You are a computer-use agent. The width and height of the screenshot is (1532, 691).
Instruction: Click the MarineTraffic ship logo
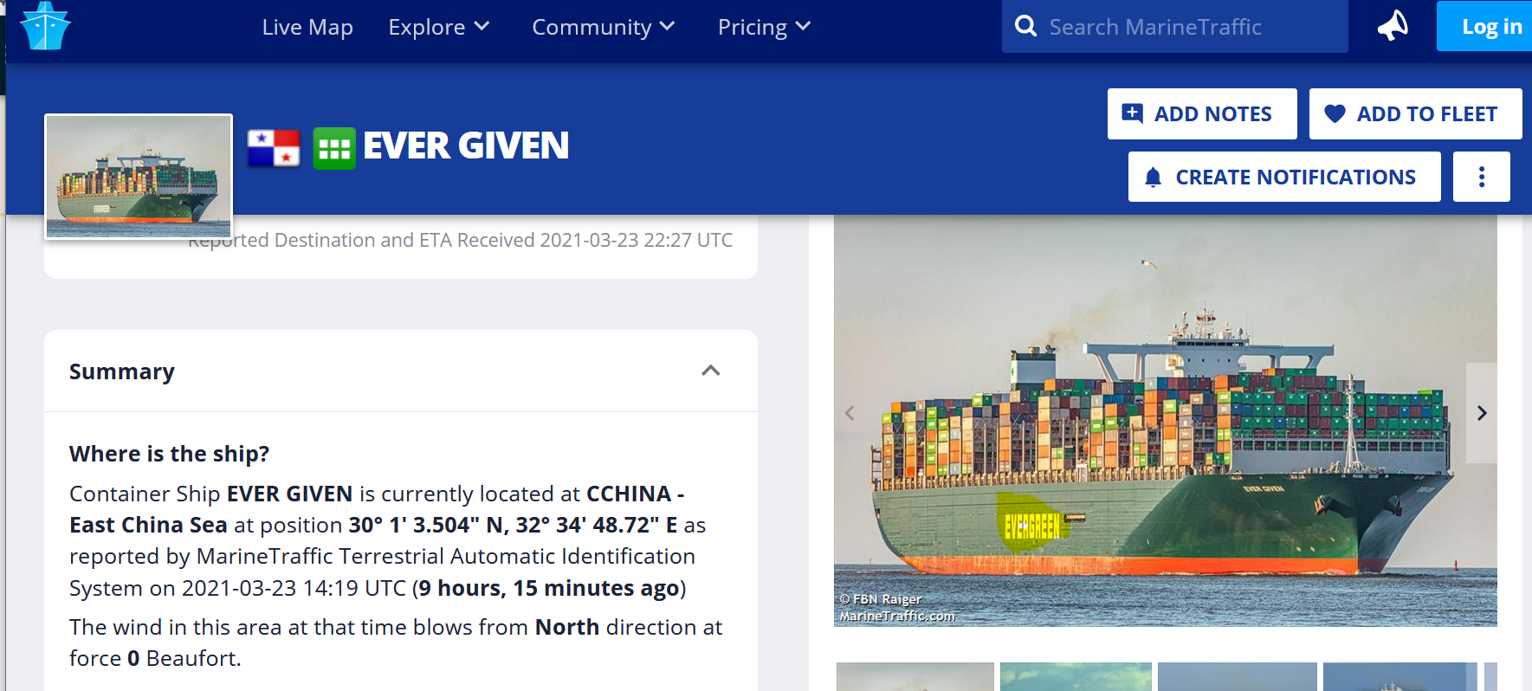pos(45,26)
